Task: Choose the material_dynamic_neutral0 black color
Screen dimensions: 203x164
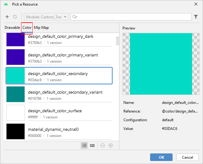Action: pyautogui.click(x=59, y=132)
